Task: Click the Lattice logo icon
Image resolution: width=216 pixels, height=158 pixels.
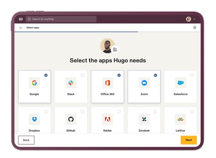Action: 181,119
